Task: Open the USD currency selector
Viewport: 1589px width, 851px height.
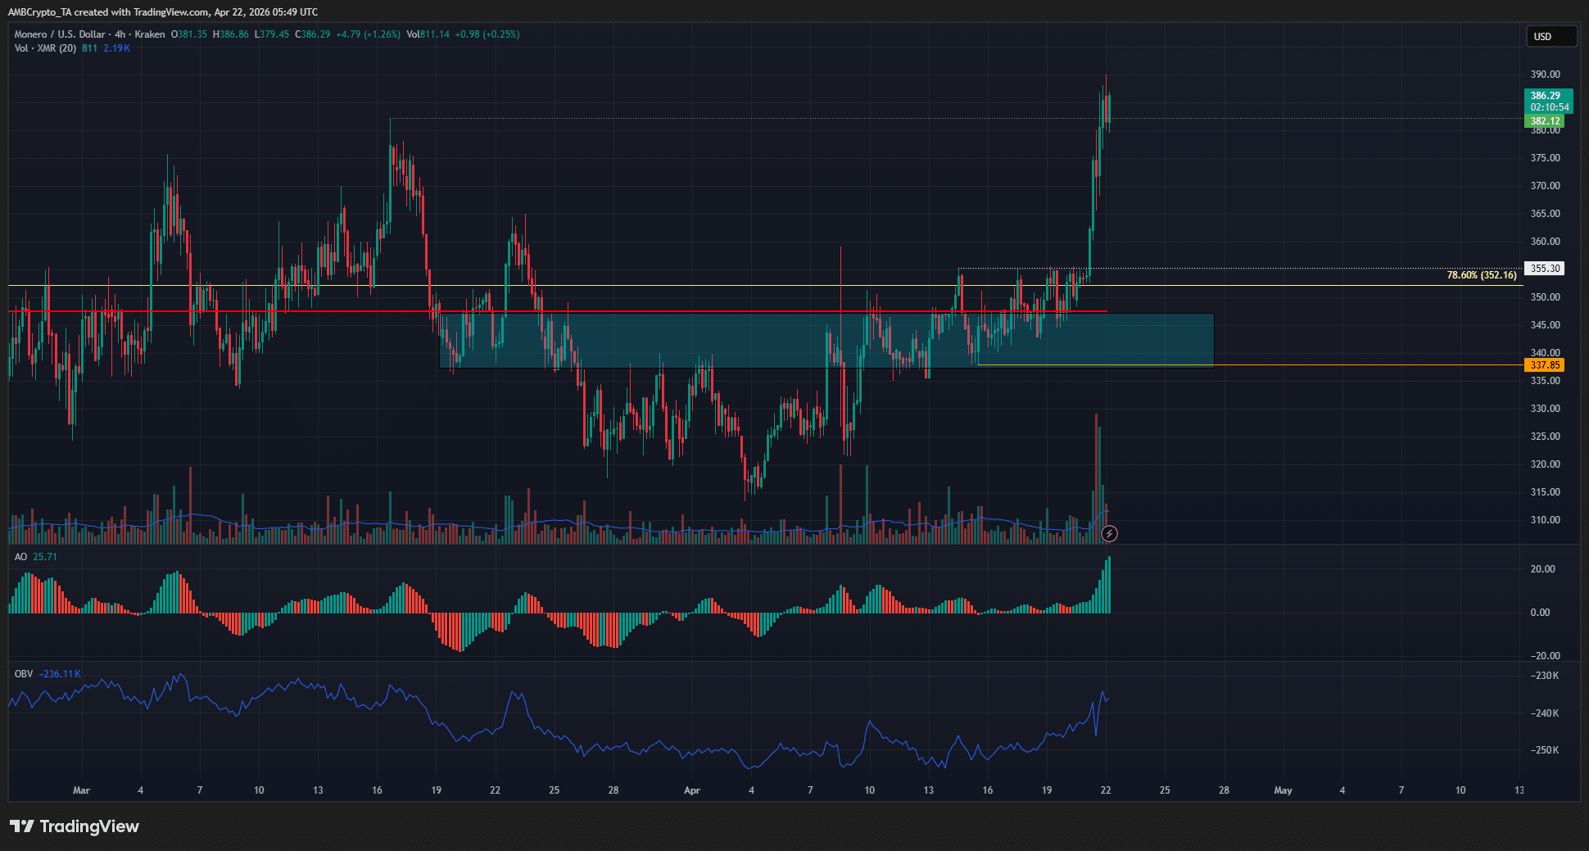Action: tap(1550, 37)
